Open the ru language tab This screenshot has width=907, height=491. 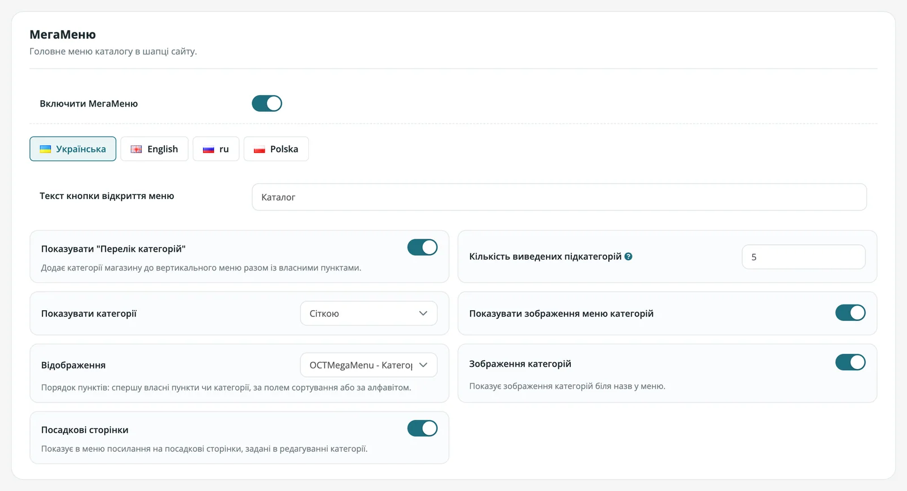click(216, 149)
